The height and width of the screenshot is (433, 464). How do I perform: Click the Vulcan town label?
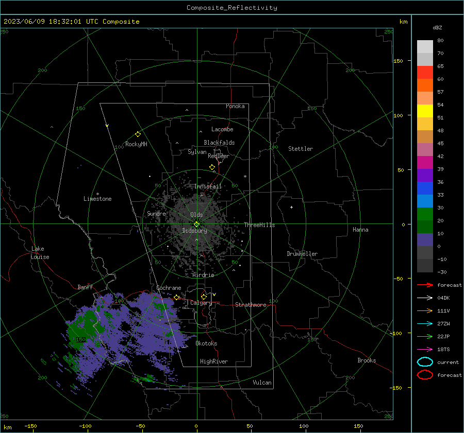[x=262, y=383]
